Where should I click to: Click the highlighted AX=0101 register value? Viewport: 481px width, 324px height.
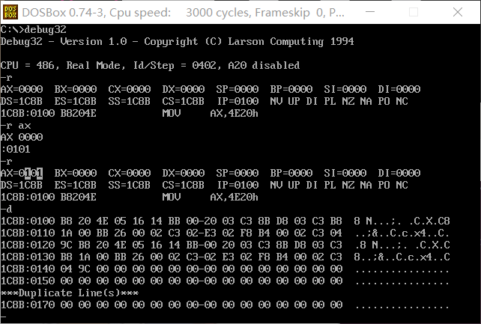(22, 173)
